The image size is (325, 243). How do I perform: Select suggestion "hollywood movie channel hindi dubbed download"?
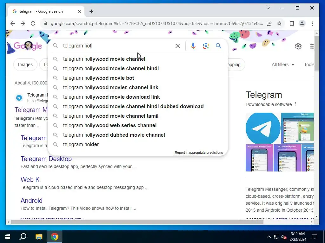click(138, 107)
